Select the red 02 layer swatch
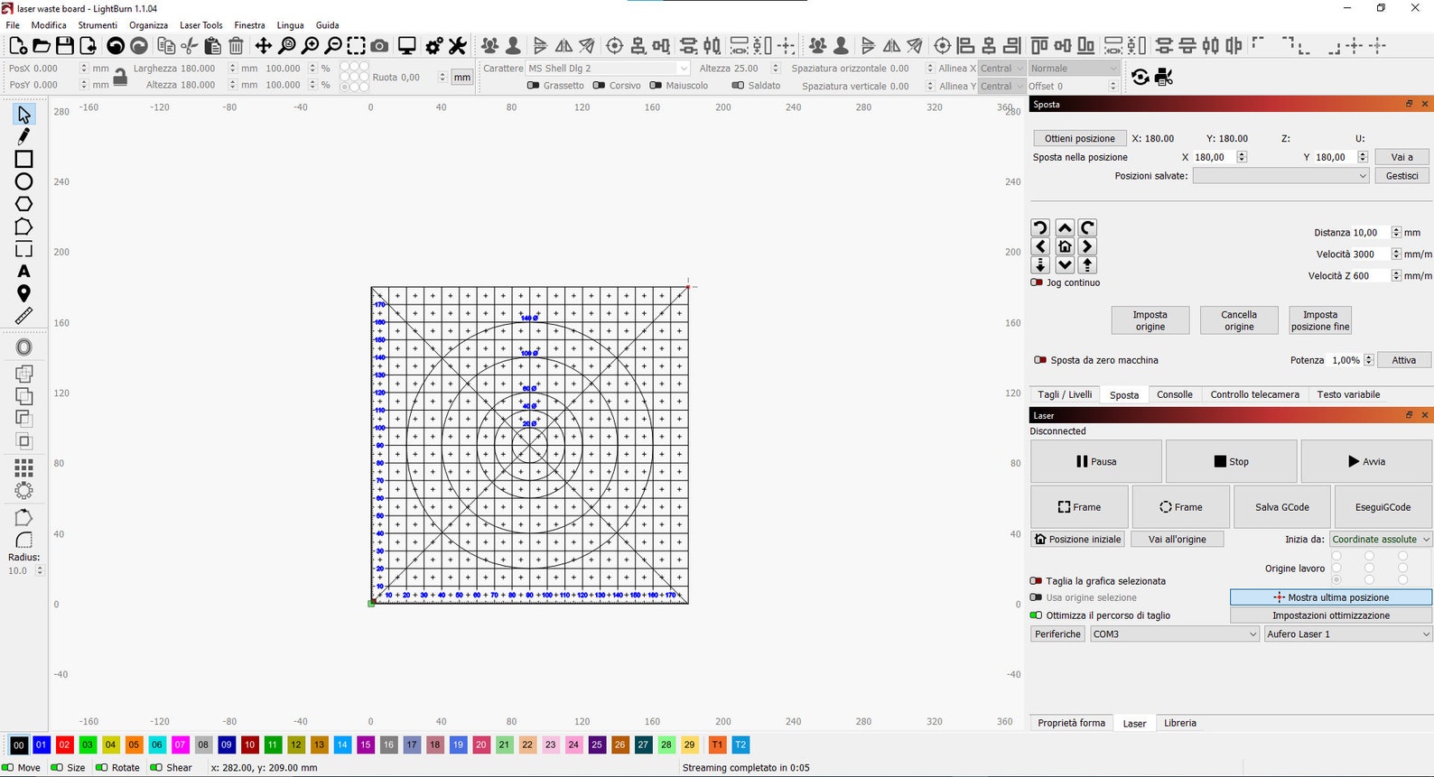Image resolution: width=1434 pixels, height=777 pixels. [x=64, y=745]
